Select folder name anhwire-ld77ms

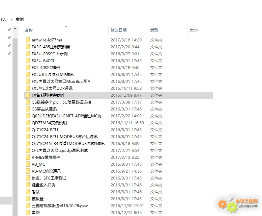tap(47, 40)
